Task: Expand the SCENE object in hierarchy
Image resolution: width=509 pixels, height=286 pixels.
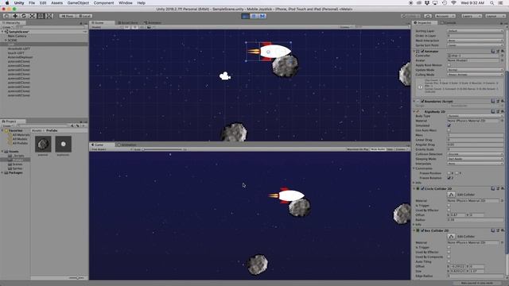Action: pyautogui.click(x=6, y=41)
